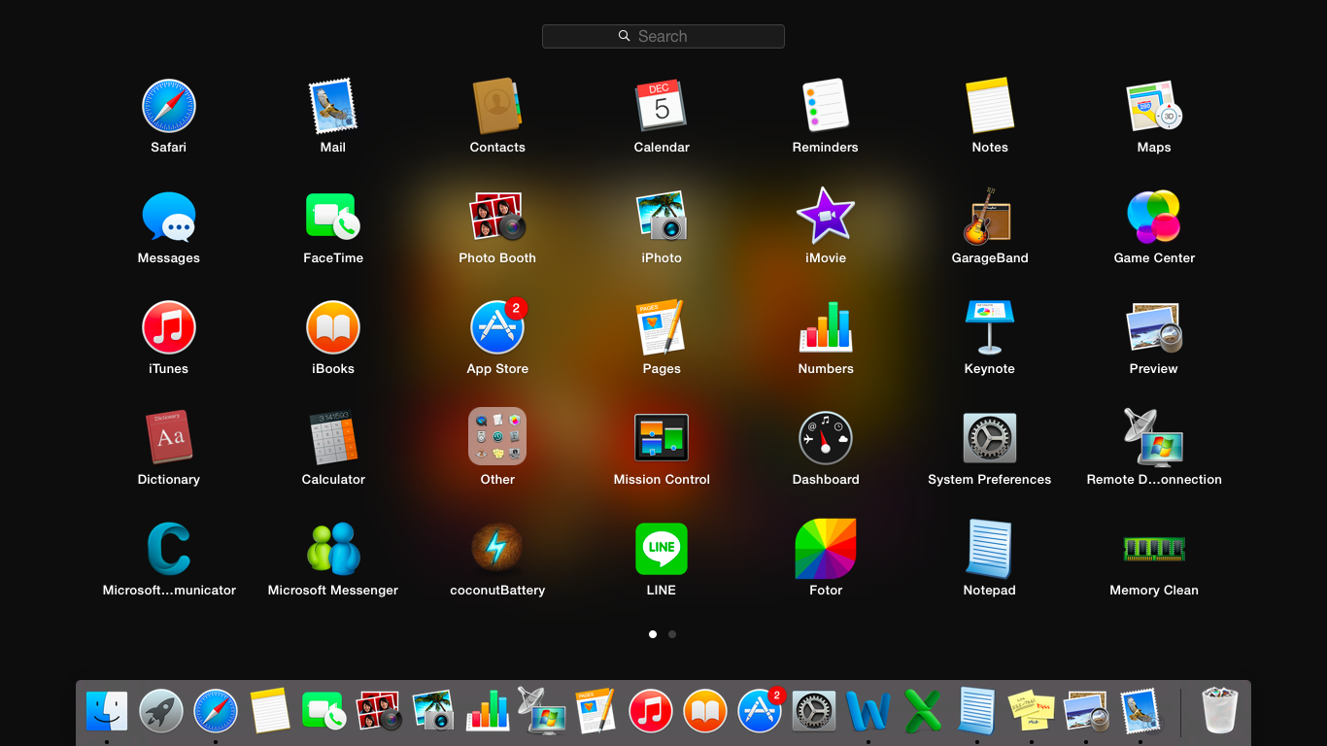Open iPhoto from the Launchpad grid
This screenshot has height=746, width=1327.
coord(662,216)
